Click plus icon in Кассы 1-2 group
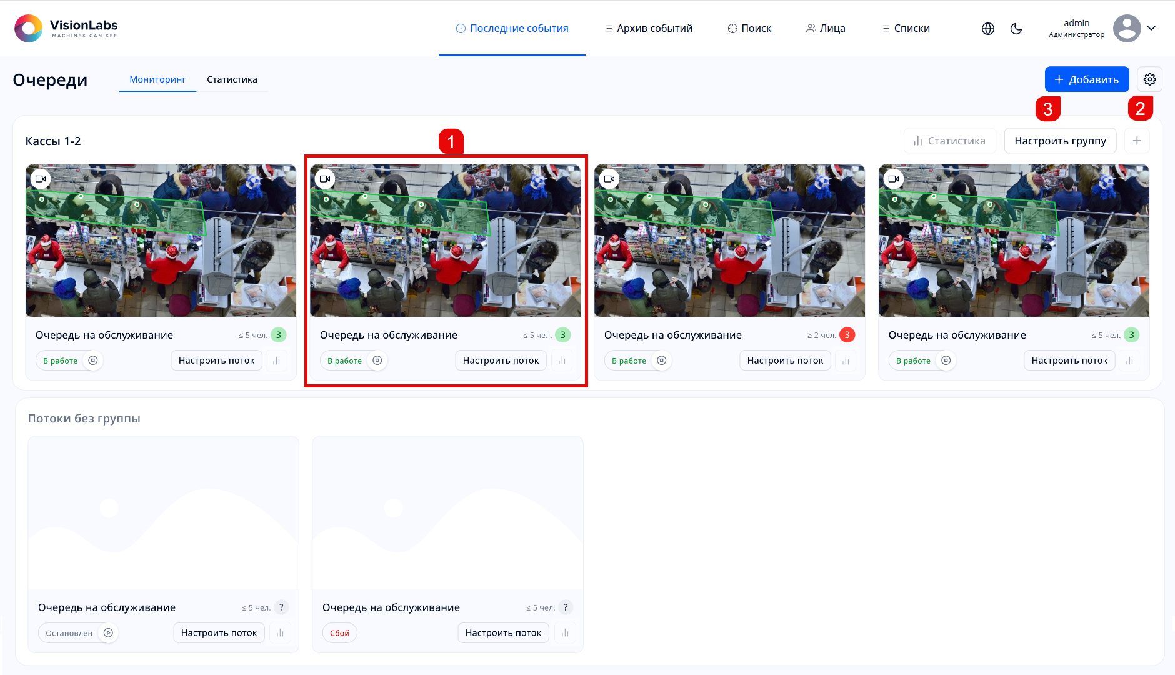This screenshot has height=675, width=1175. point(1137,141)
